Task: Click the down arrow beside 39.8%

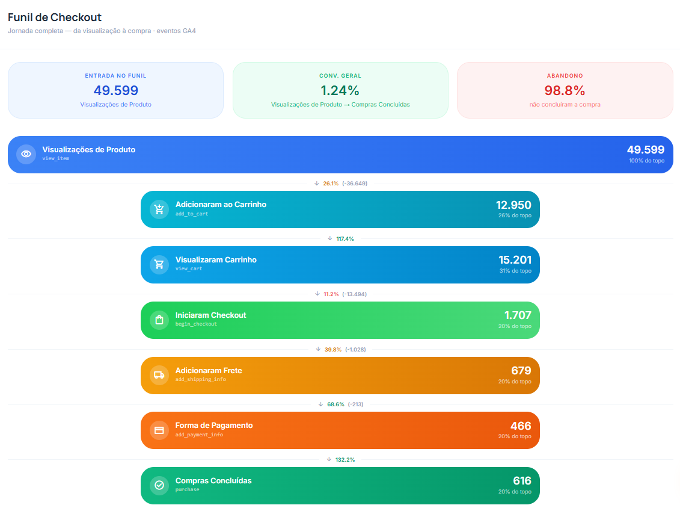Action: 318,349
